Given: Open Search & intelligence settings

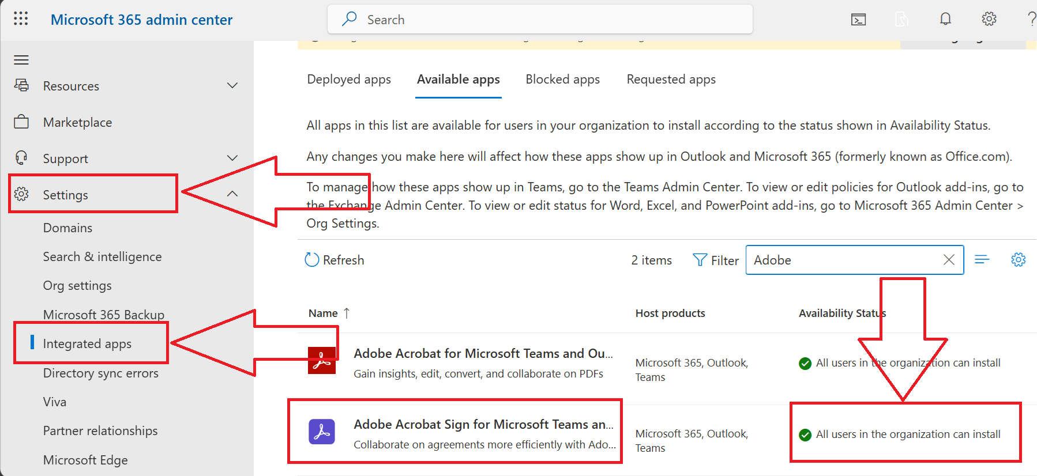Looking at the screenshot, I should tap(102, 256).
